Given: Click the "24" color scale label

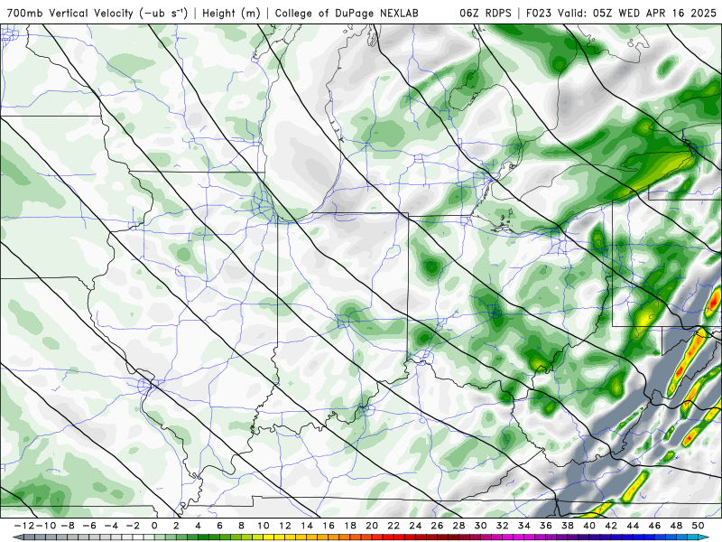Looking at the screenshot, I should (x=415, y=526).
